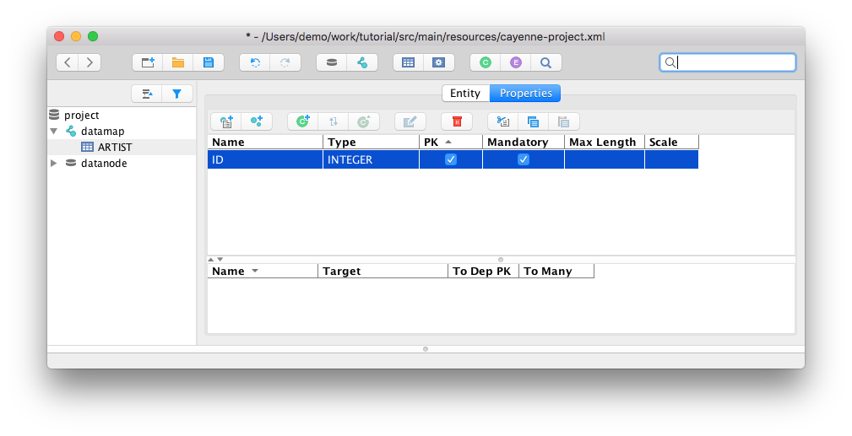
Task: Switch to the Entity tab
Action: pyautogui.click(x=465, y=94)
